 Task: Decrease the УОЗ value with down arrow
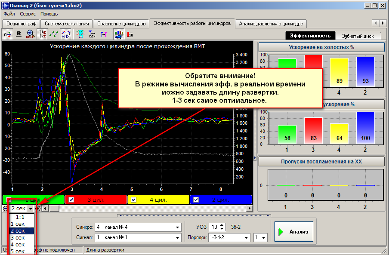(222, 229)
